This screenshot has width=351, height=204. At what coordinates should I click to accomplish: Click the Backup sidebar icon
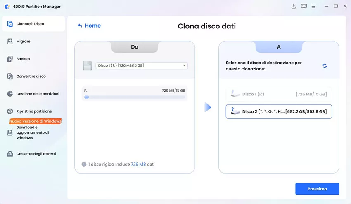tap(10, 59)
